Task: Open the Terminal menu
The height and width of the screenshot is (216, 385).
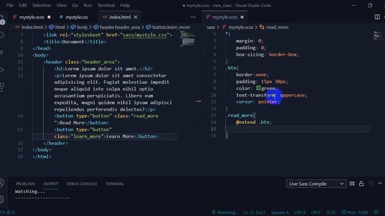Action: (106, 5)
